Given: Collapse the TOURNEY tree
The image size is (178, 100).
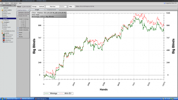Looking at the screenshot, I should point(1,22).
